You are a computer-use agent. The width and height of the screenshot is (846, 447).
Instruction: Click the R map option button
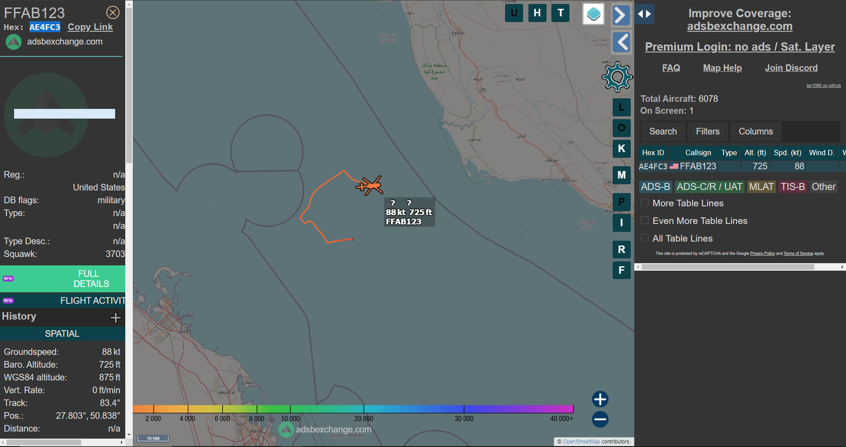pos(621,250)
